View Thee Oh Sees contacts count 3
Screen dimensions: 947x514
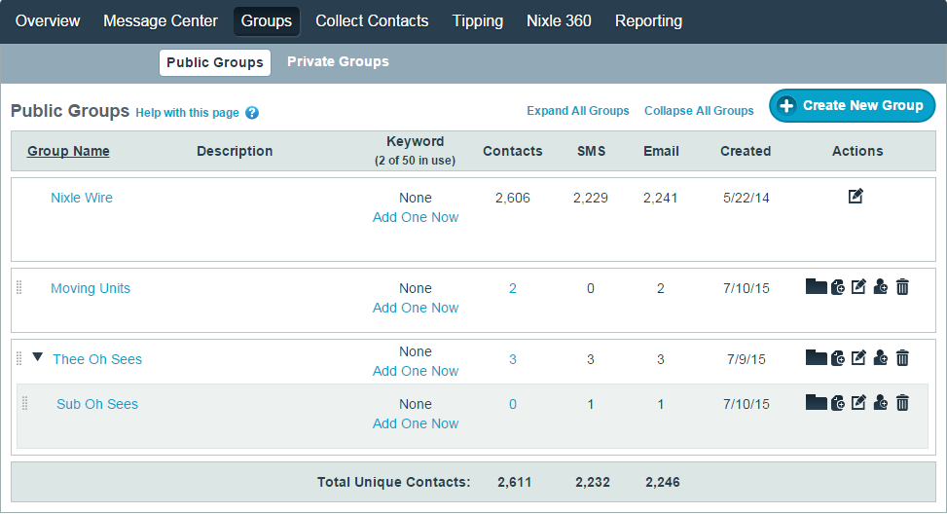[513, 360]
